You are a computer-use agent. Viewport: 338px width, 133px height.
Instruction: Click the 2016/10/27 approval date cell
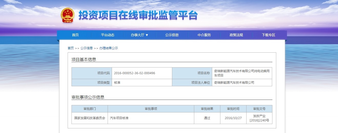point(233,118)
